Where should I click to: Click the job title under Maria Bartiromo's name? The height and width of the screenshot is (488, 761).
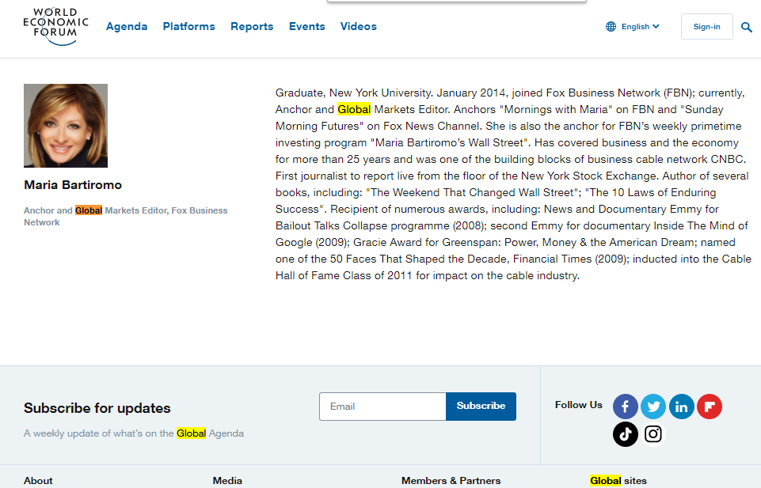(126, 216)
